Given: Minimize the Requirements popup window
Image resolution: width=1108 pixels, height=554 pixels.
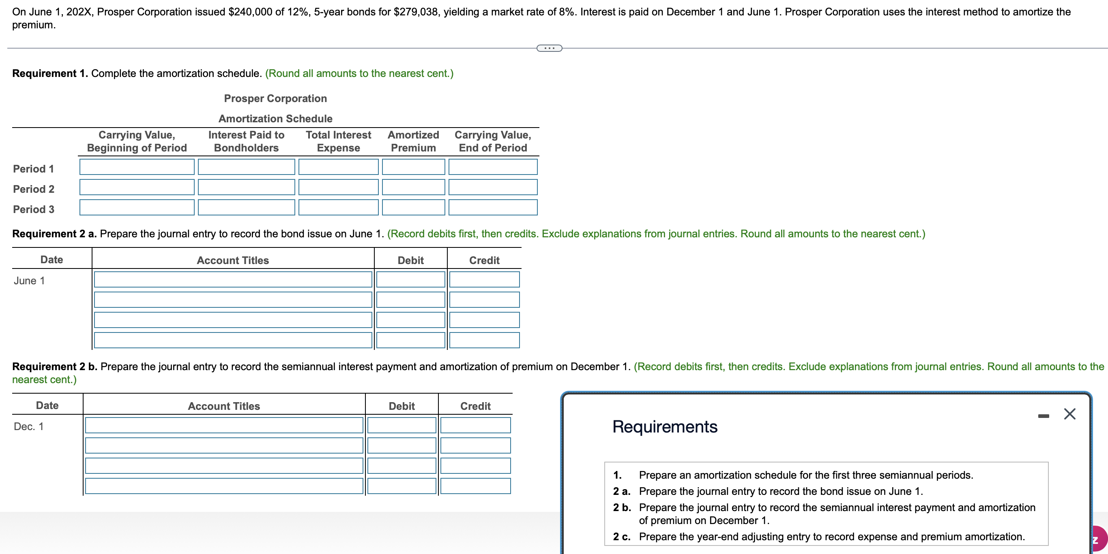Looking at the screenshot, I should tap(1043, 416).
